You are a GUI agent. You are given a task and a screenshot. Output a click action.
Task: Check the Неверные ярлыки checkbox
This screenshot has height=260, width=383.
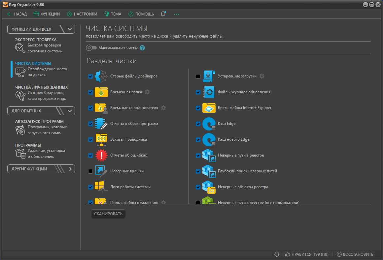pos(90,171)
